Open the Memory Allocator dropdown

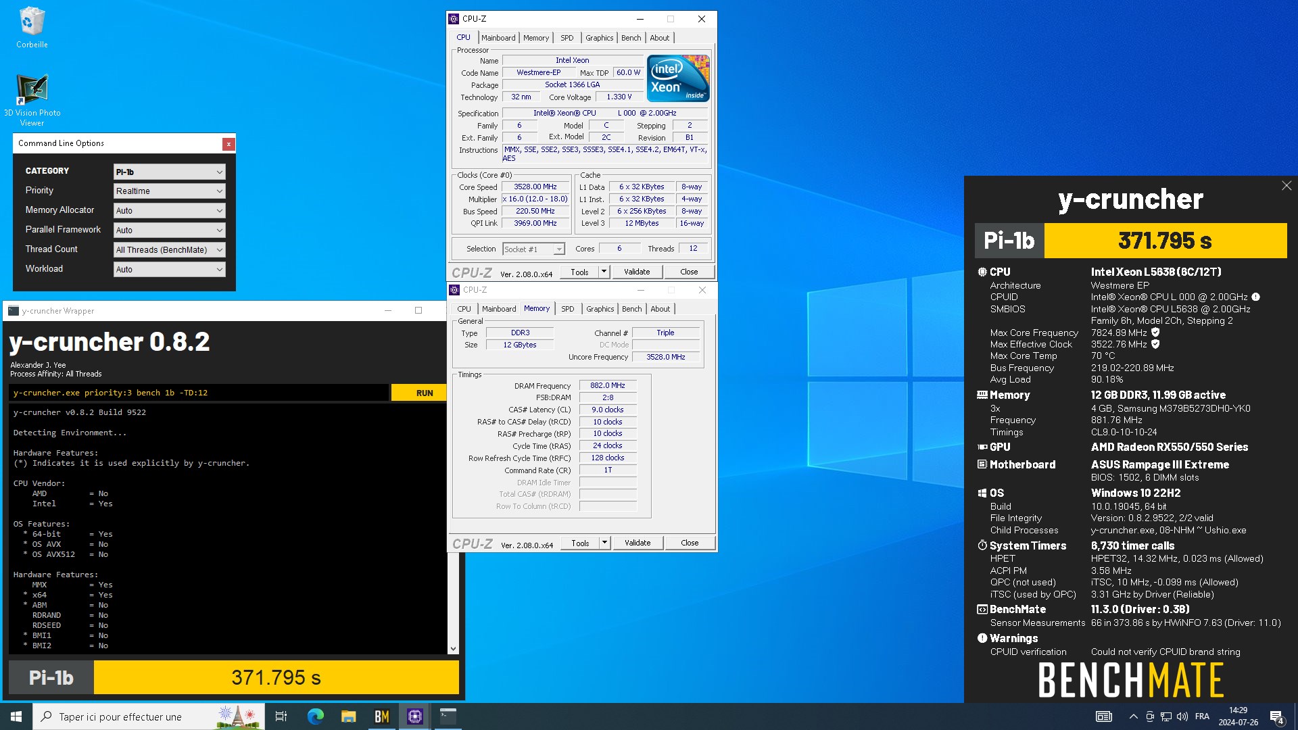pos(169,211)
